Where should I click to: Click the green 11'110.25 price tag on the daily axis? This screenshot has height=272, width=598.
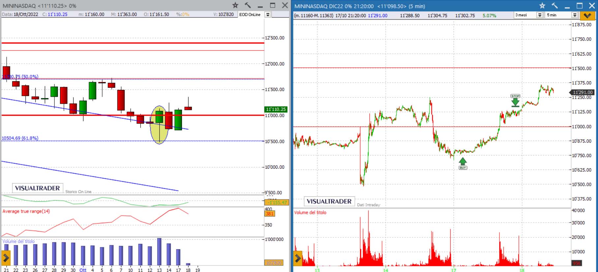click(276, 109)
